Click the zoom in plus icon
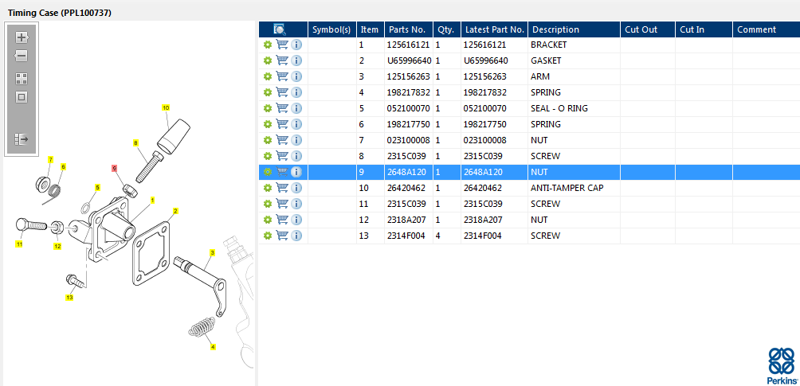 click(22, 37)
